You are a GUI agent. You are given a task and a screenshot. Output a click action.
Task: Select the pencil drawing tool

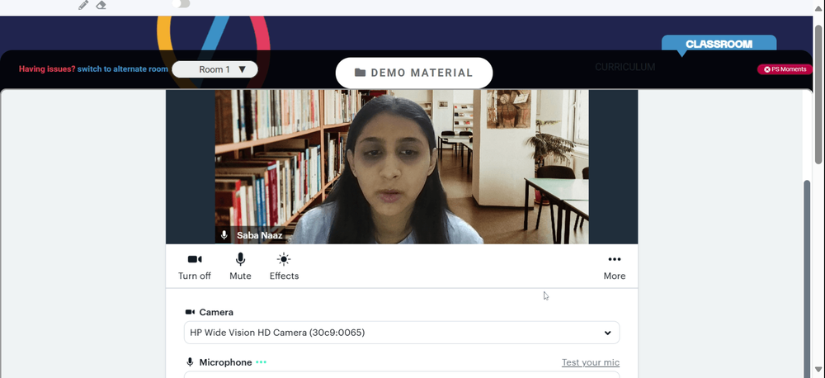click(83, 5)
